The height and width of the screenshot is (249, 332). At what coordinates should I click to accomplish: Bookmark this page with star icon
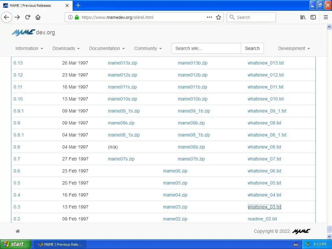[x=219, y=18]
